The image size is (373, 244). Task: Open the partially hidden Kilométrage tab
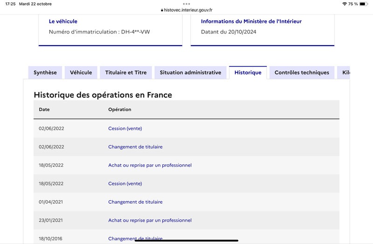(344, 73)
